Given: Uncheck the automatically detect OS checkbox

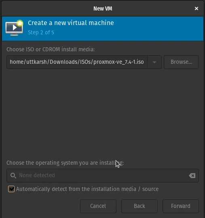Looking at the screenshot, I should (11, 189).
